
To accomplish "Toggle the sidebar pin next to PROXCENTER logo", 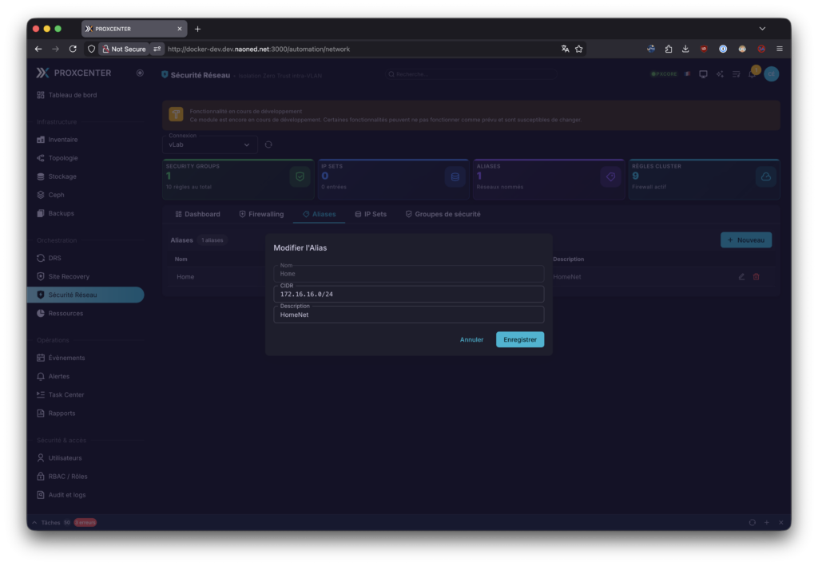I will tap(140, 73).
